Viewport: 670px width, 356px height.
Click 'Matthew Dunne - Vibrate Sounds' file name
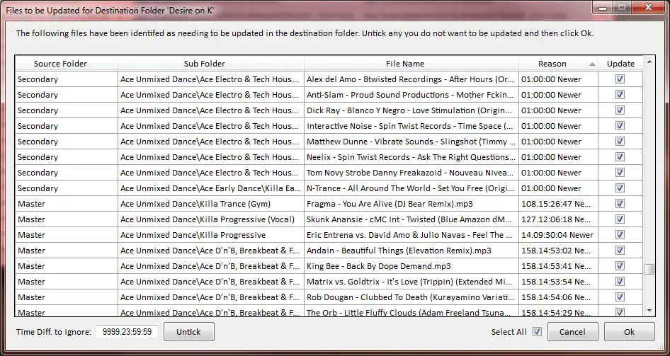(x=411, y=142)
